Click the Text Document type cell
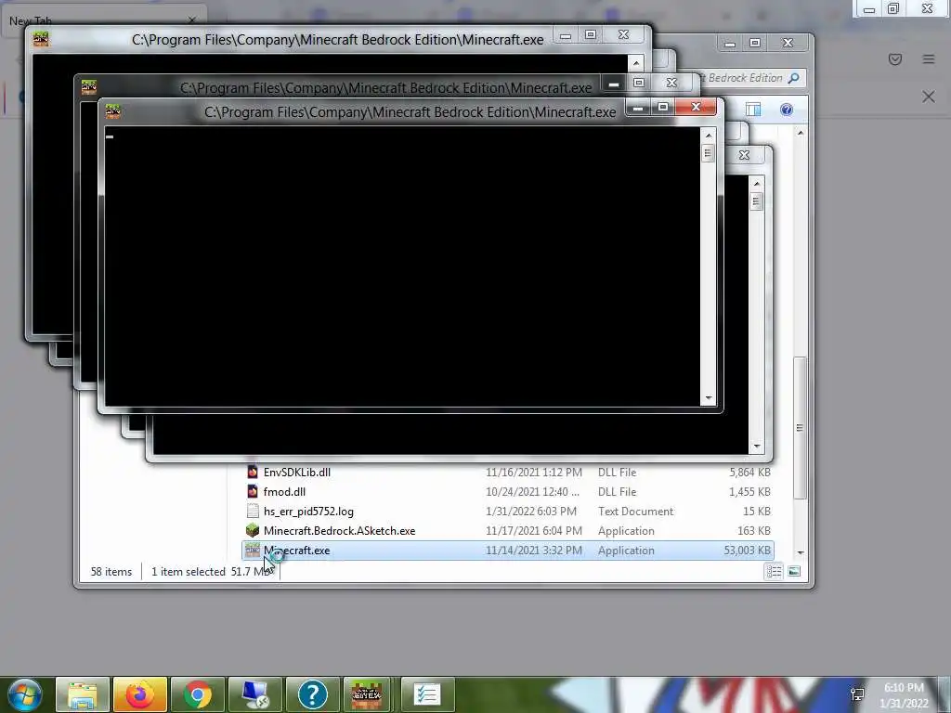The width and height of the screenshot is (951, 713). tap(635, 512)
